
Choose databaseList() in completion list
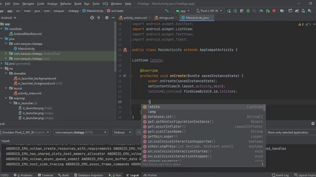click(x=203, y=117)
